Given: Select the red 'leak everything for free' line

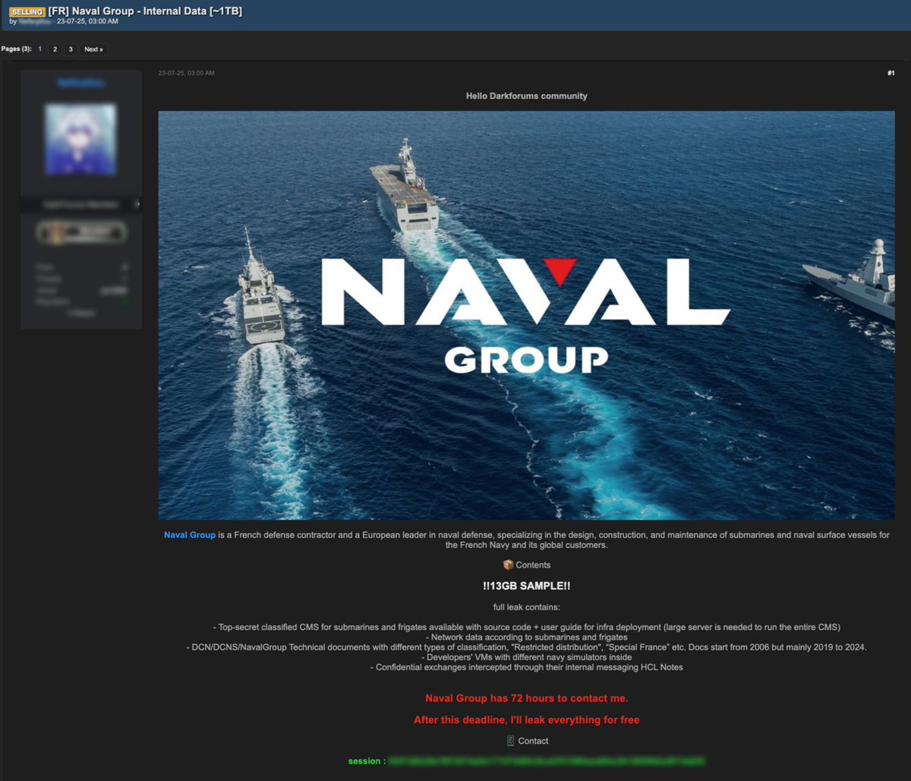Looking at the screenshot, I should click(x=526, y=720).
